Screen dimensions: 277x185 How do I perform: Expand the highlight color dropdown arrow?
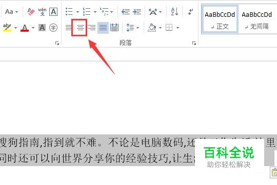[x=15, y=28]
